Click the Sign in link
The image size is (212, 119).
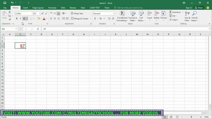(189, 8)
